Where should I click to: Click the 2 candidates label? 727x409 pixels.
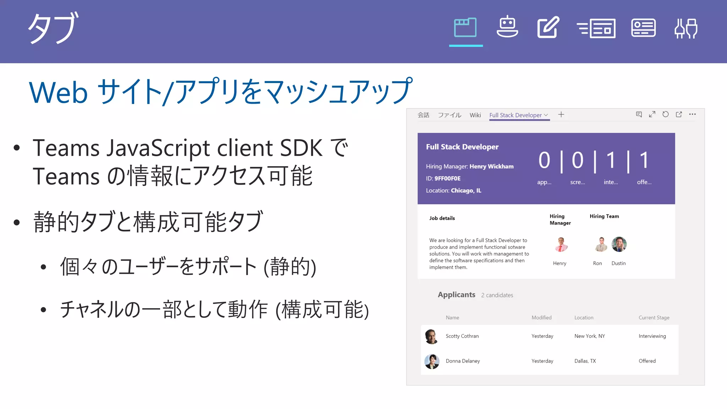pyautogui.click(x=497, y=295)
